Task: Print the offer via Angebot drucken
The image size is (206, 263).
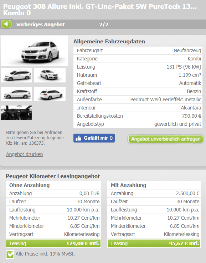Action: tap(25, 154)
